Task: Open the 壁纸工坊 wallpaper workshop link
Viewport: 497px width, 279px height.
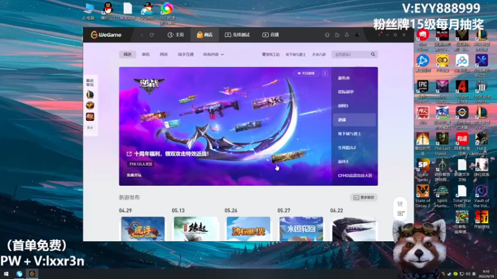Action: coord(271,55)
